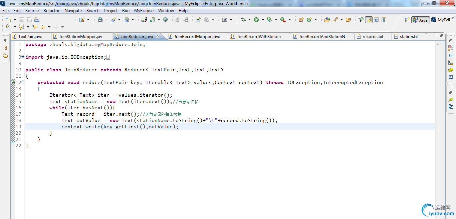Open the Navigate menu
Screen dimensions: 456x219
(x=73, y=10)
